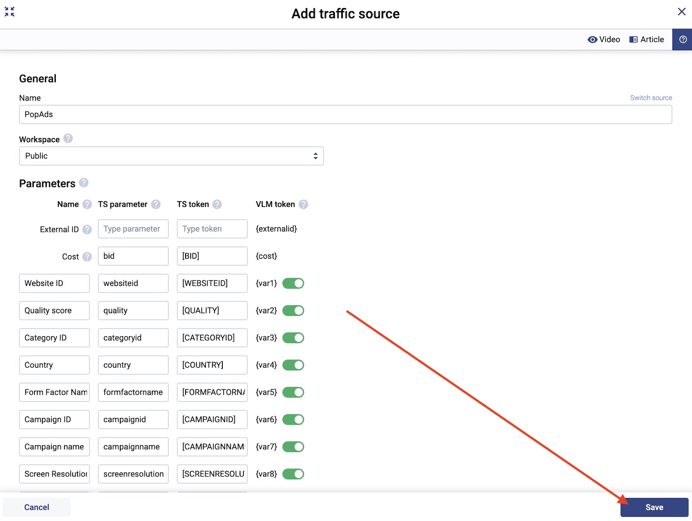This screenshot has height=521, width=692.
Task: Click help icon next to VLM token header
Action: click(304, 204)
